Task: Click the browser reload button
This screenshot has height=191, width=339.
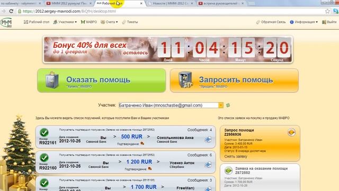Action: coord(11,11)
